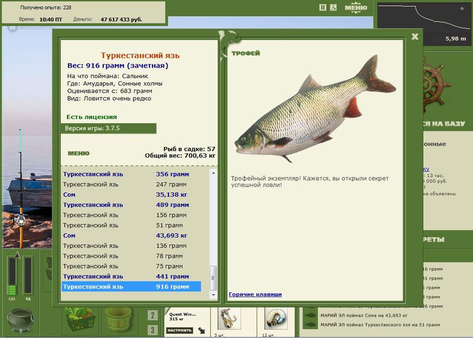This screenshot has width=473, height=338.
Task: Click the На что поймана: Сальник line
Action: (x=108, y=76)
